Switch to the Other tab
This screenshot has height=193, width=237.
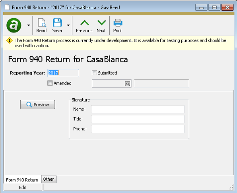pos(49,179)
